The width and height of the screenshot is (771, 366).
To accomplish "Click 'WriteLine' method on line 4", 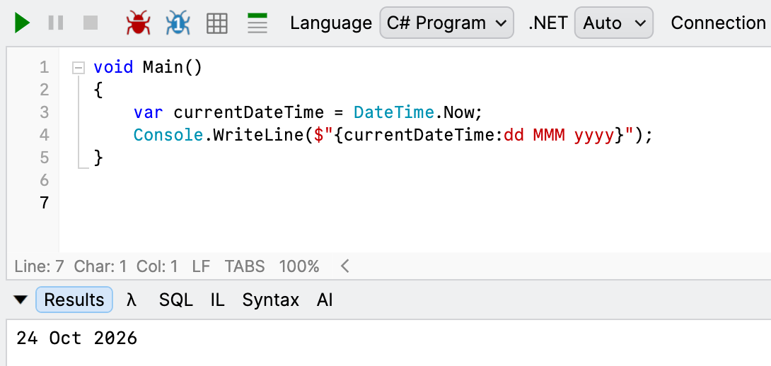I will click(x=259, y=135).
